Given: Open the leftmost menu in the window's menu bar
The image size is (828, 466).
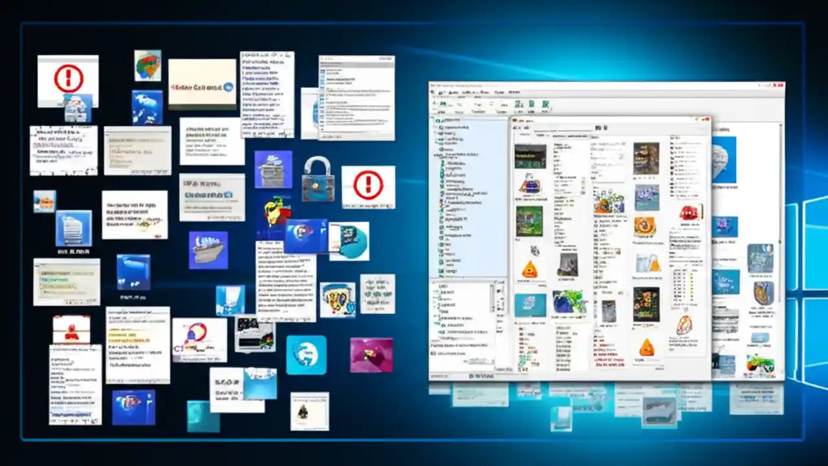Looking at the screenshot, I should click(x=440, y=93).
